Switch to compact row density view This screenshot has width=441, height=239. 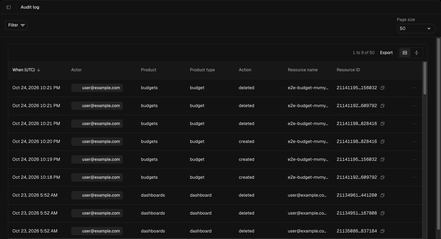417,53
